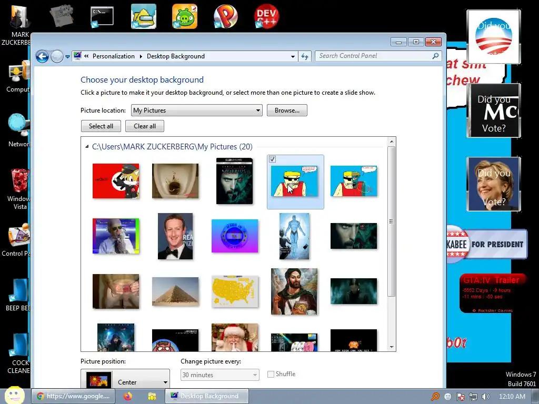The height and width of the screenshot is (404, 539).
Task: Select the purple 'Made in' seal thumbnail
Action: [235, 236]
